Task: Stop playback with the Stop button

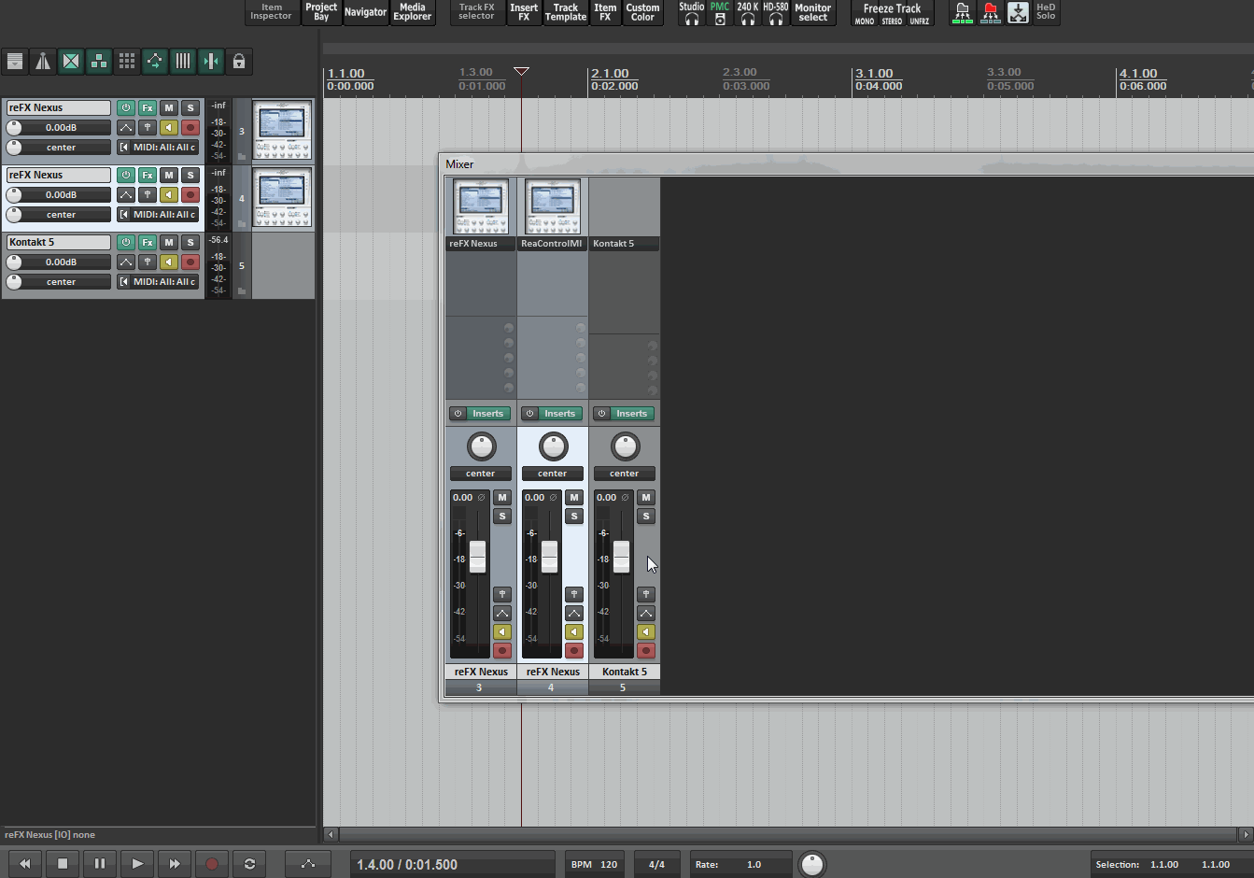Action: point(63,864)
